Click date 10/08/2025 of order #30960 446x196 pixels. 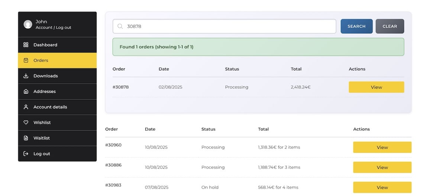156,147
